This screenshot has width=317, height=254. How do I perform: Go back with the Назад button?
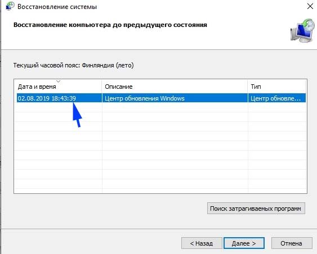pyautogui.click(x=202, y=243)
